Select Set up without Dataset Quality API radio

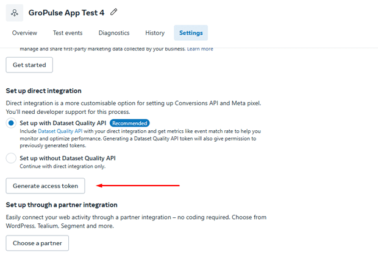[11, 158]
